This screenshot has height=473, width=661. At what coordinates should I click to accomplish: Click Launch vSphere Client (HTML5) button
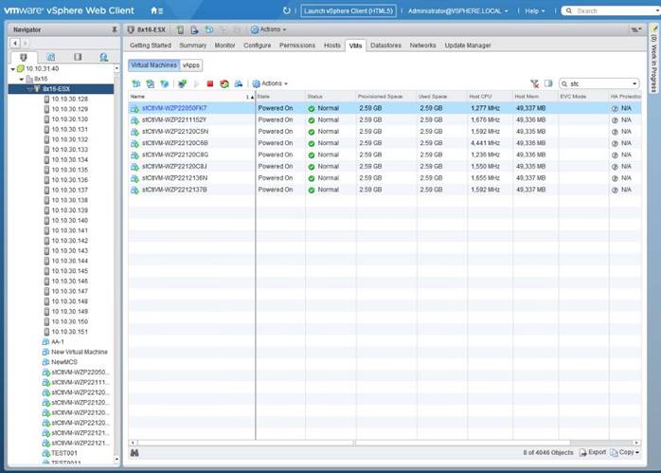(348, 11)
